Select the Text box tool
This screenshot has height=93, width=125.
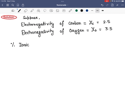(64, 11)
